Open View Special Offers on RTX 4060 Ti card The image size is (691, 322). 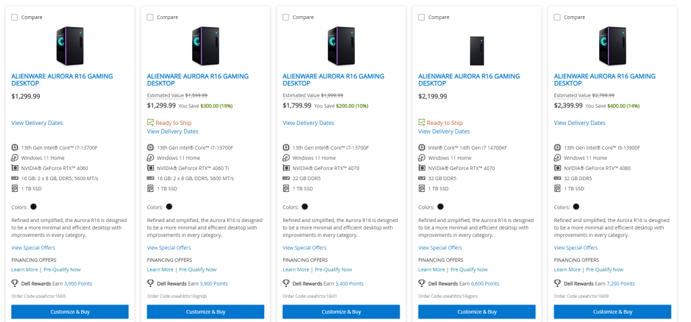point(169,248)
